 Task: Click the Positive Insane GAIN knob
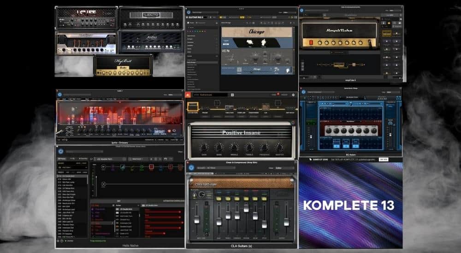204,147
